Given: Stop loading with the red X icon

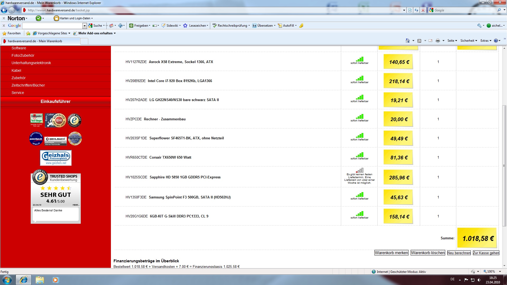Looking at the screenshot, I should coord(423,10).
